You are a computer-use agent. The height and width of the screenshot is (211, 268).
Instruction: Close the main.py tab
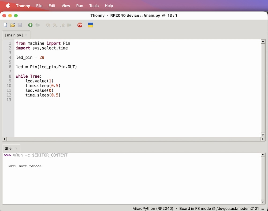tap(26, 35)
